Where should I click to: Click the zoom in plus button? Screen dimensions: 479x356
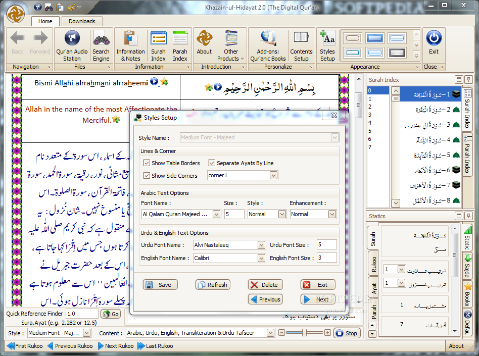(327, 332)
